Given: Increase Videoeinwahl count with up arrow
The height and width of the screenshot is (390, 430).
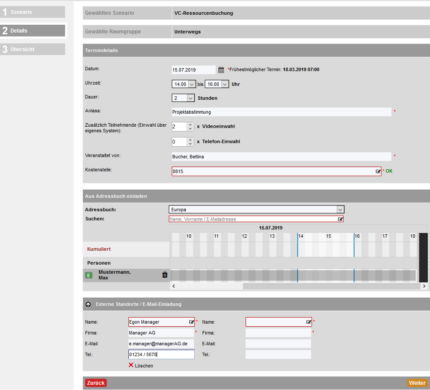Looking at the screenshot, I should (x=190, y=125).
